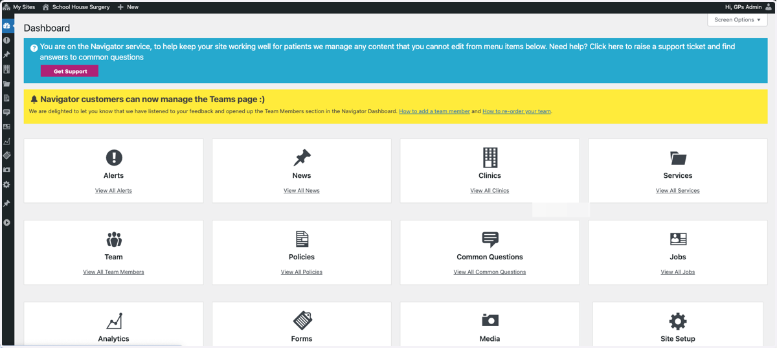The image size is (777, 348).
Task: Click the 'Dashboard' page heading
Action: pyautogui.click(x=47, y=28)
